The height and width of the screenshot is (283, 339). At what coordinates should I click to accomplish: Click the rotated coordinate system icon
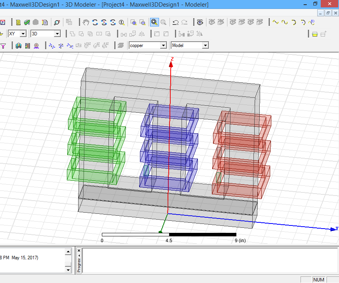pyautogui.click(x=61, y=45)
